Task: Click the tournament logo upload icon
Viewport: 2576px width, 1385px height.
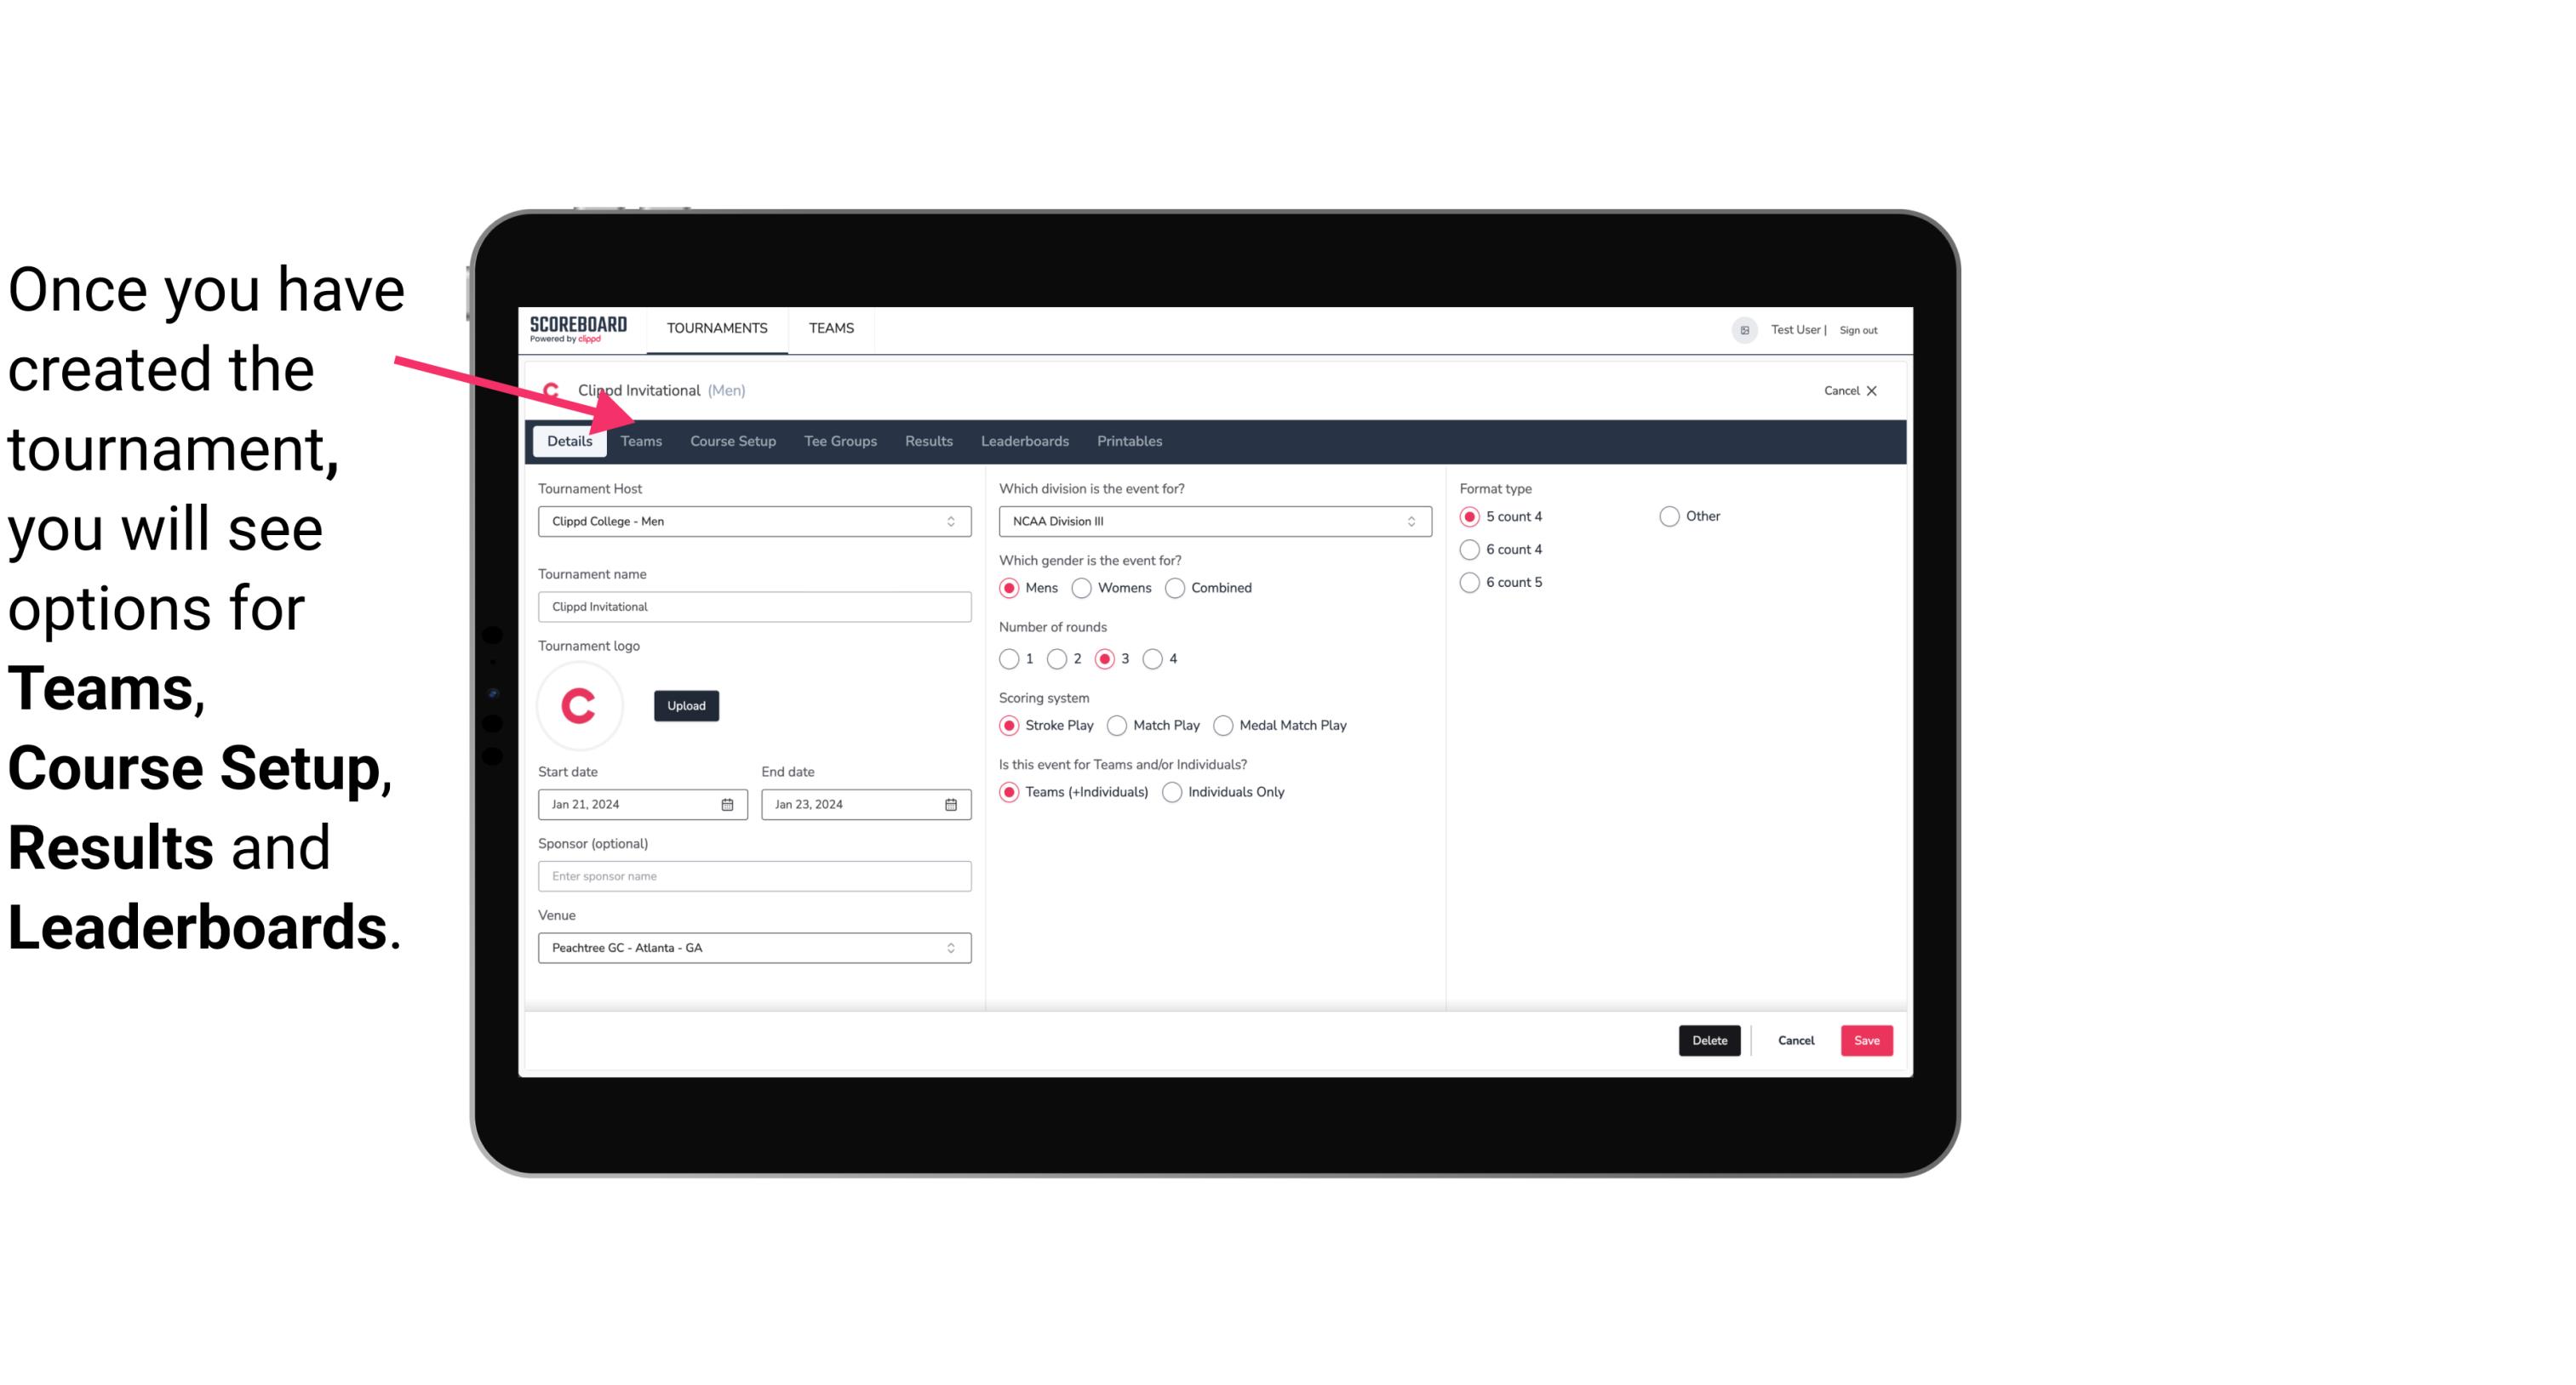Action: [684, 706]
